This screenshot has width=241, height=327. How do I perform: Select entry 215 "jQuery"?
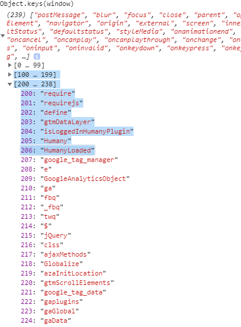click(x=46, y=235)
